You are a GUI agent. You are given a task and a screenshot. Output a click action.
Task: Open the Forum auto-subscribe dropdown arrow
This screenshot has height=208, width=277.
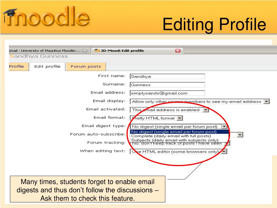240,135
